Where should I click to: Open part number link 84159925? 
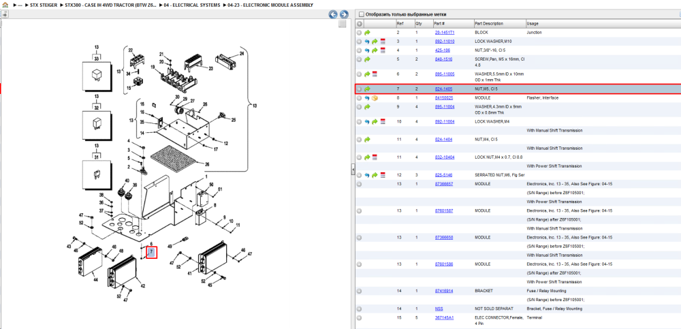(x=444, y=98)
